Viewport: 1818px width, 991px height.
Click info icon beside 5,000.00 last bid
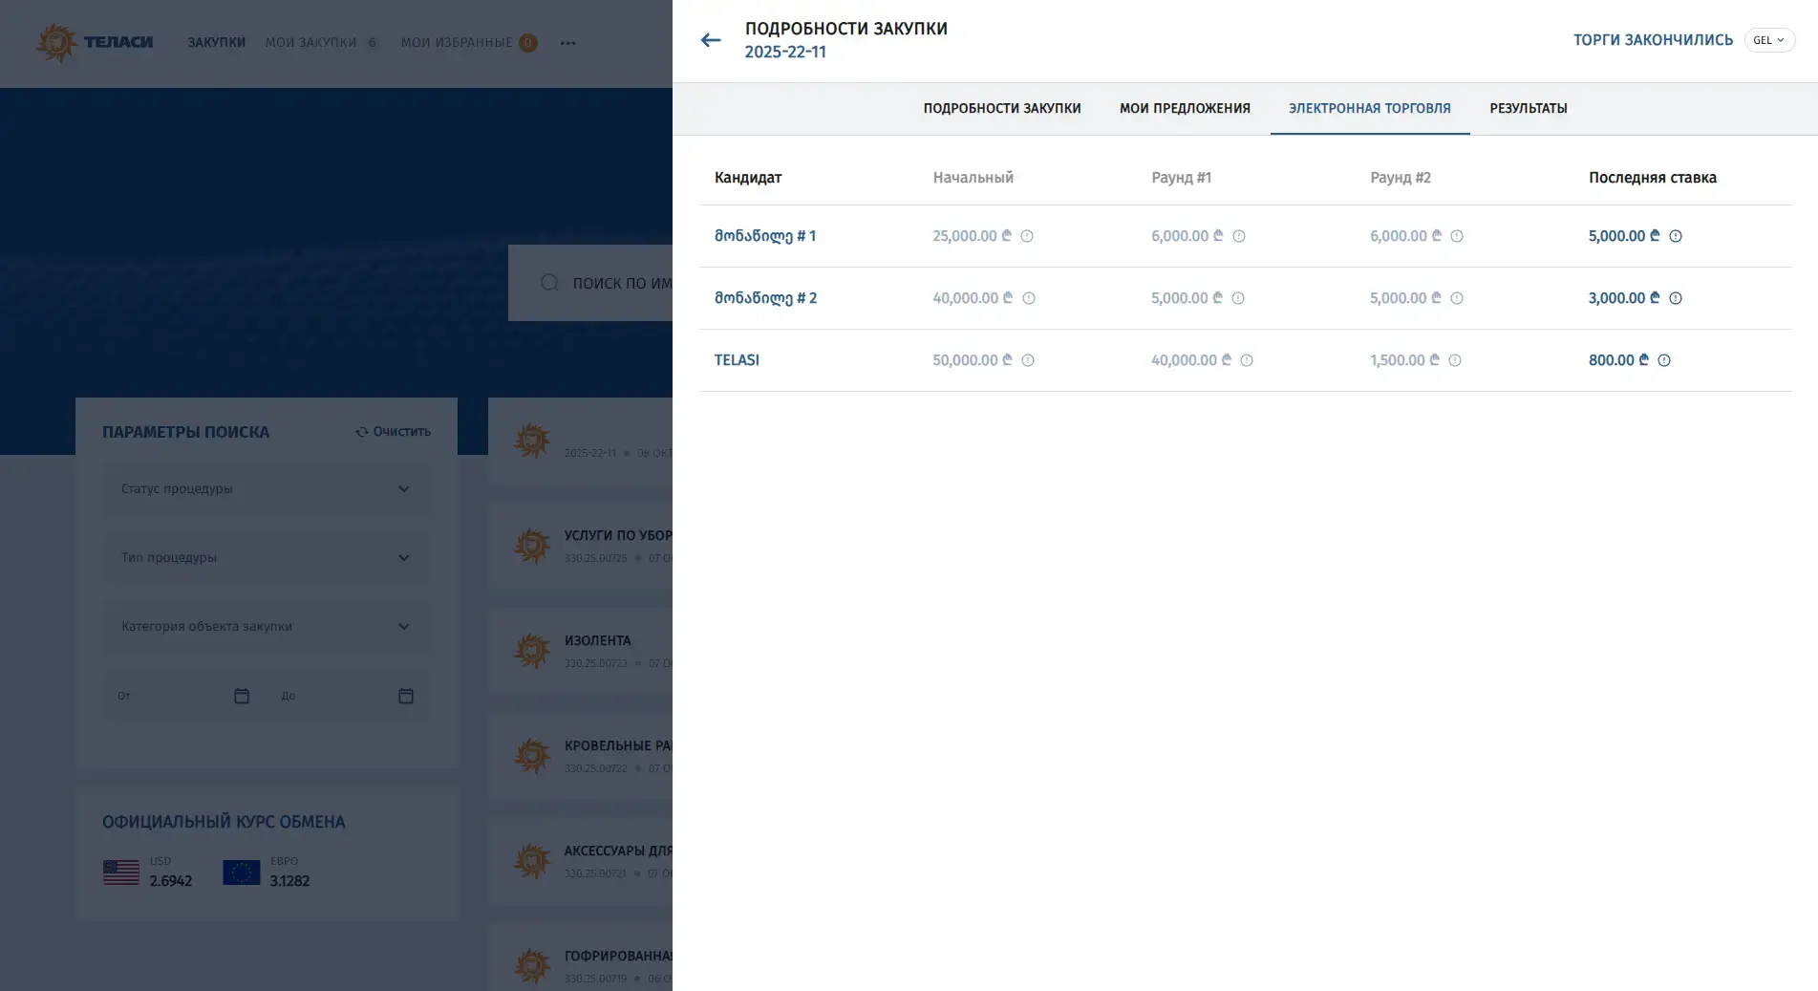click(1675, 236)
